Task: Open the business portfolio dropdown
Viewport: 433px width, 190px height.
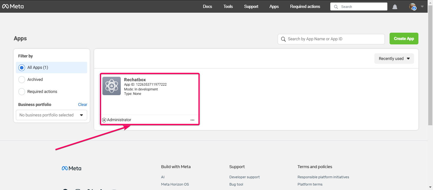Action: (51, 115)
